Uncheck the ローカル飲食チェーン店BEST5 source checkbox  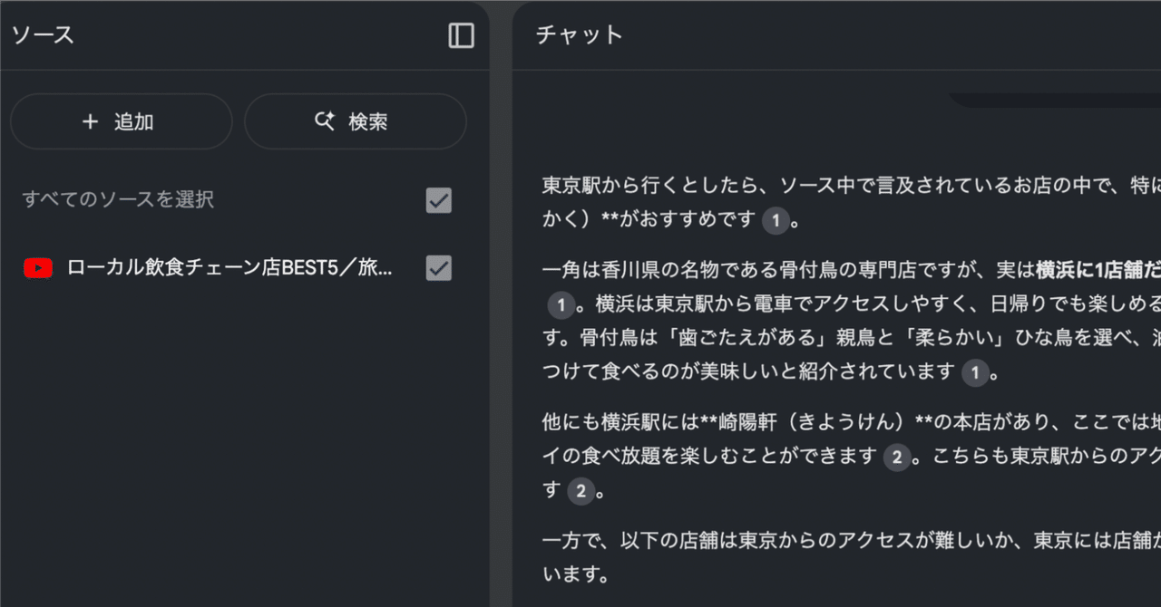438,267
